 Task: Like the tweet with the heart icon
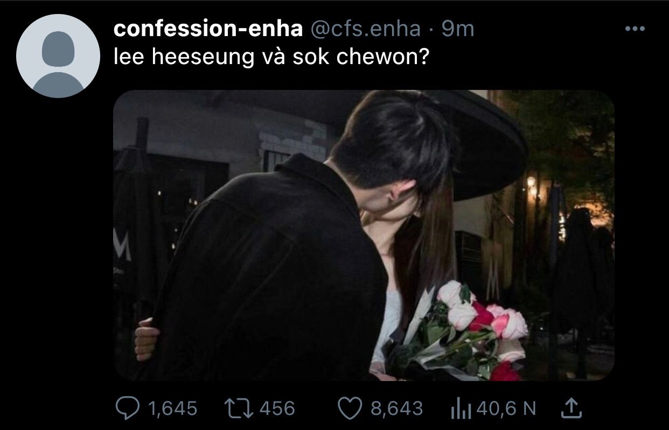point(349,408)
